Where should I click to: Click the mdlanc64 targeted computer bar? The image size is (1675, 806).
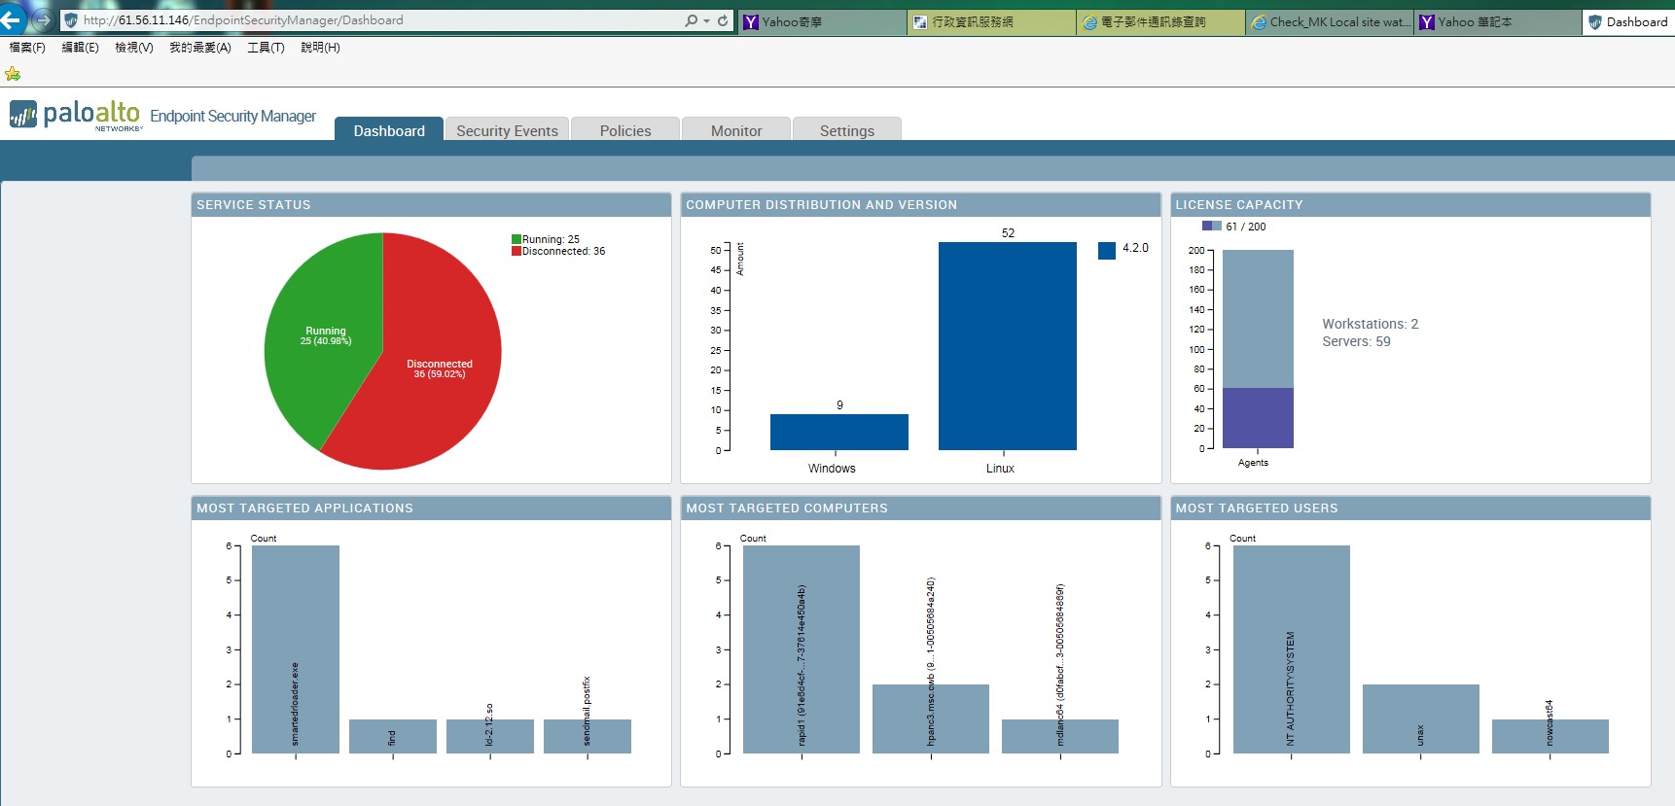pyautogui.click(x=1060, y=736)
